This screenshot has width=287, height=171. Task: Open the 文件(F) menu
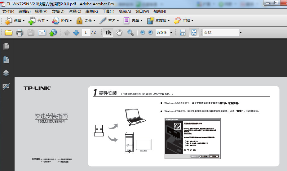[8, 11]
